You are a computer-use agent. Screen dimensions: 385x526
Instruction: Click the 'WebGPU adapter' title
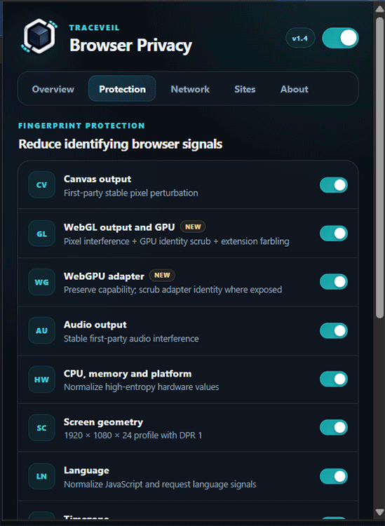click(x=104, y=276)
